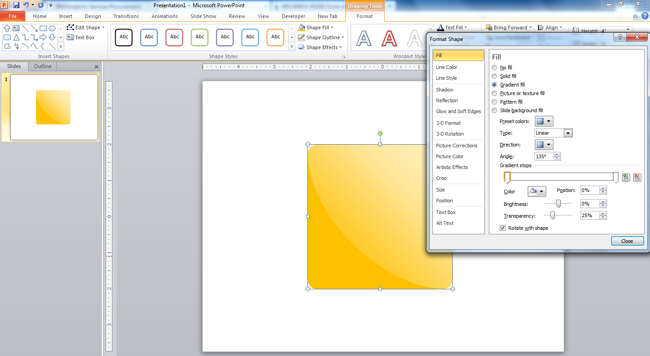Select the Oval shape in the Insert Shapes gallery
The image size is (650, 356).
coord(52,28)
